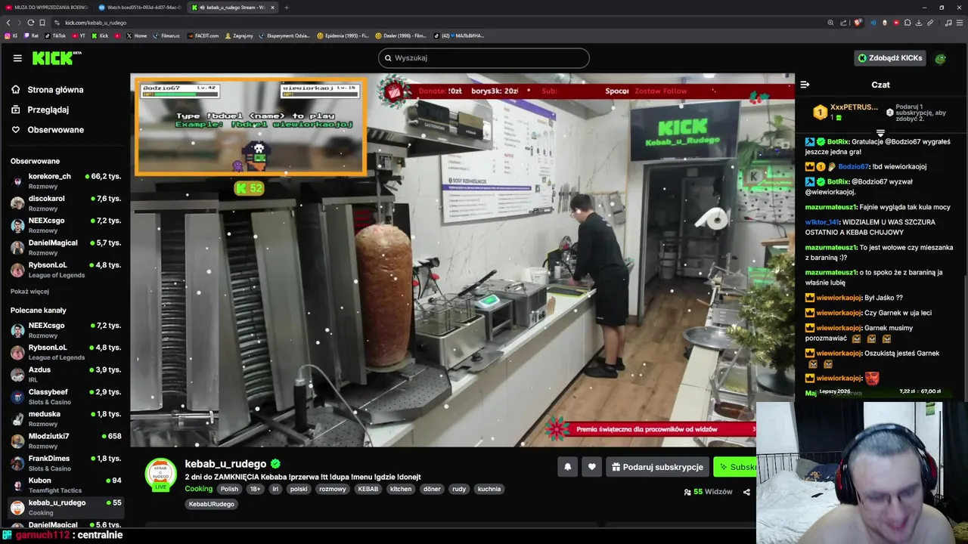Open Mlodziutki7 channel in recommended
968x544 pixels.
point(65,441)
